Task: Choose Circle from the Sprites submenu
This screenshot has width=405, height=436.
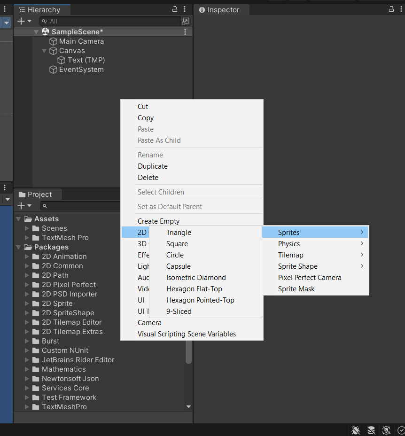Action: [175, 255]
